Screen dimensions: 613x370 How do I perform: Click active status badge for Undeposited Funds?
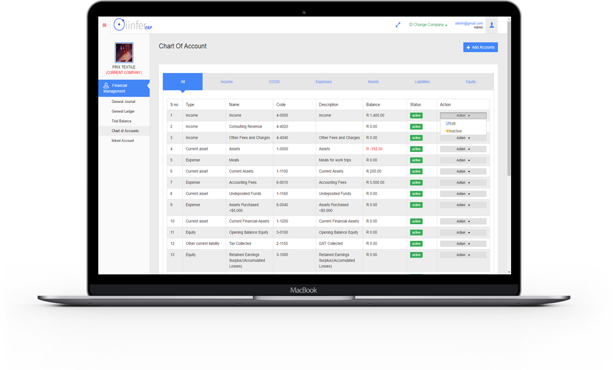[416, 194]
